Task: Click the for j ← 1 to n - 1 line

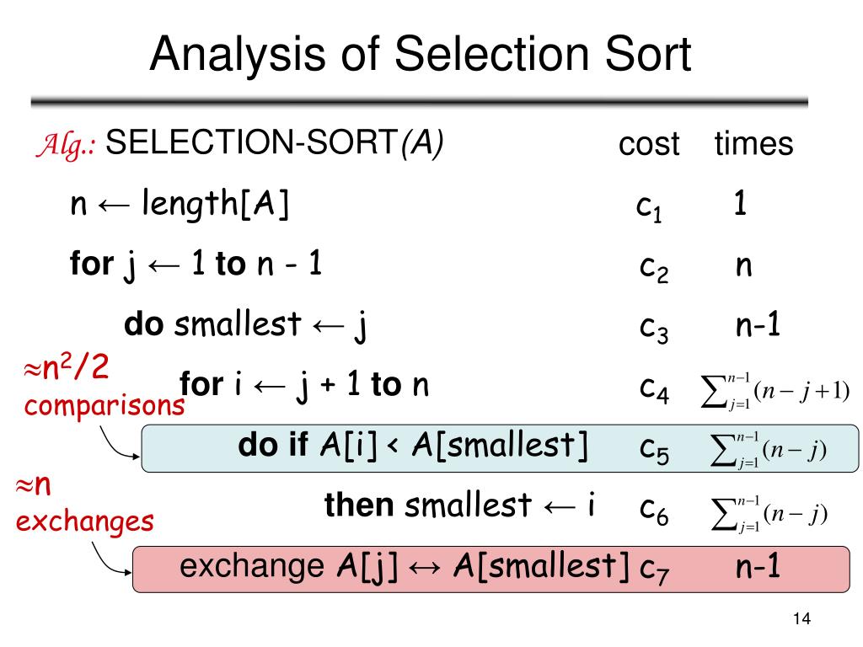Action: click(x=196, y=264)
